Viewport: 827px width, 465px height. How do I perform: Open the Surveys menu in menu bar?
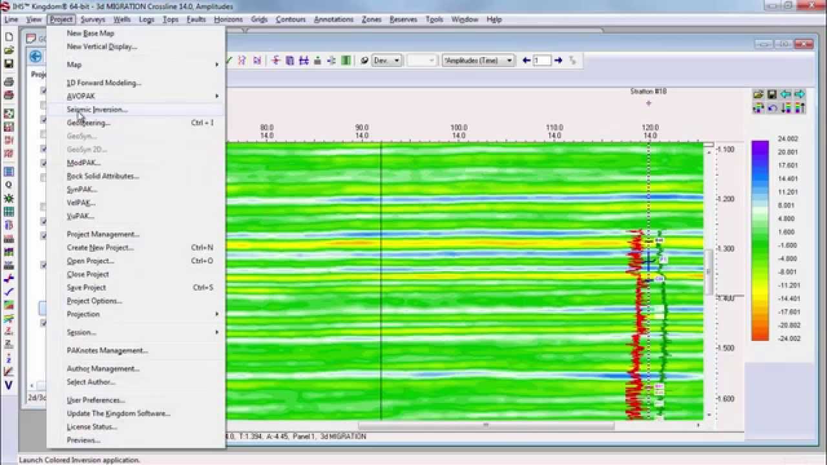(93, 19)
